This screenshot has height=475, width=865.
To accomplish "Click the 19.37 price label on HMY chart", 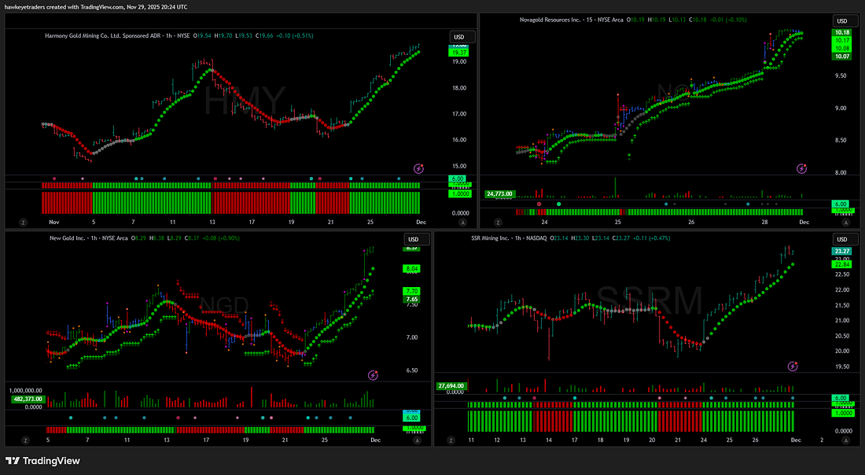I will tap(459, 53).
